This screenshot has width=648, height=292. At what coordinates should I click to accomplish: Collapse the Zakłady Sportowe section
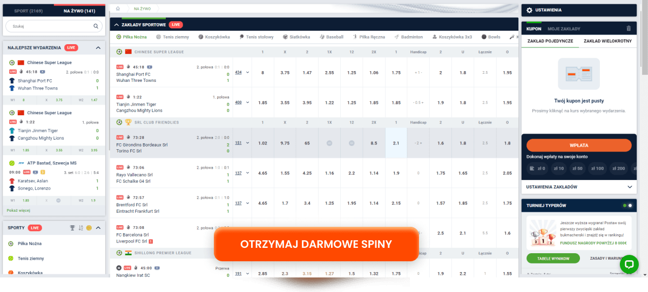[116, 24]
